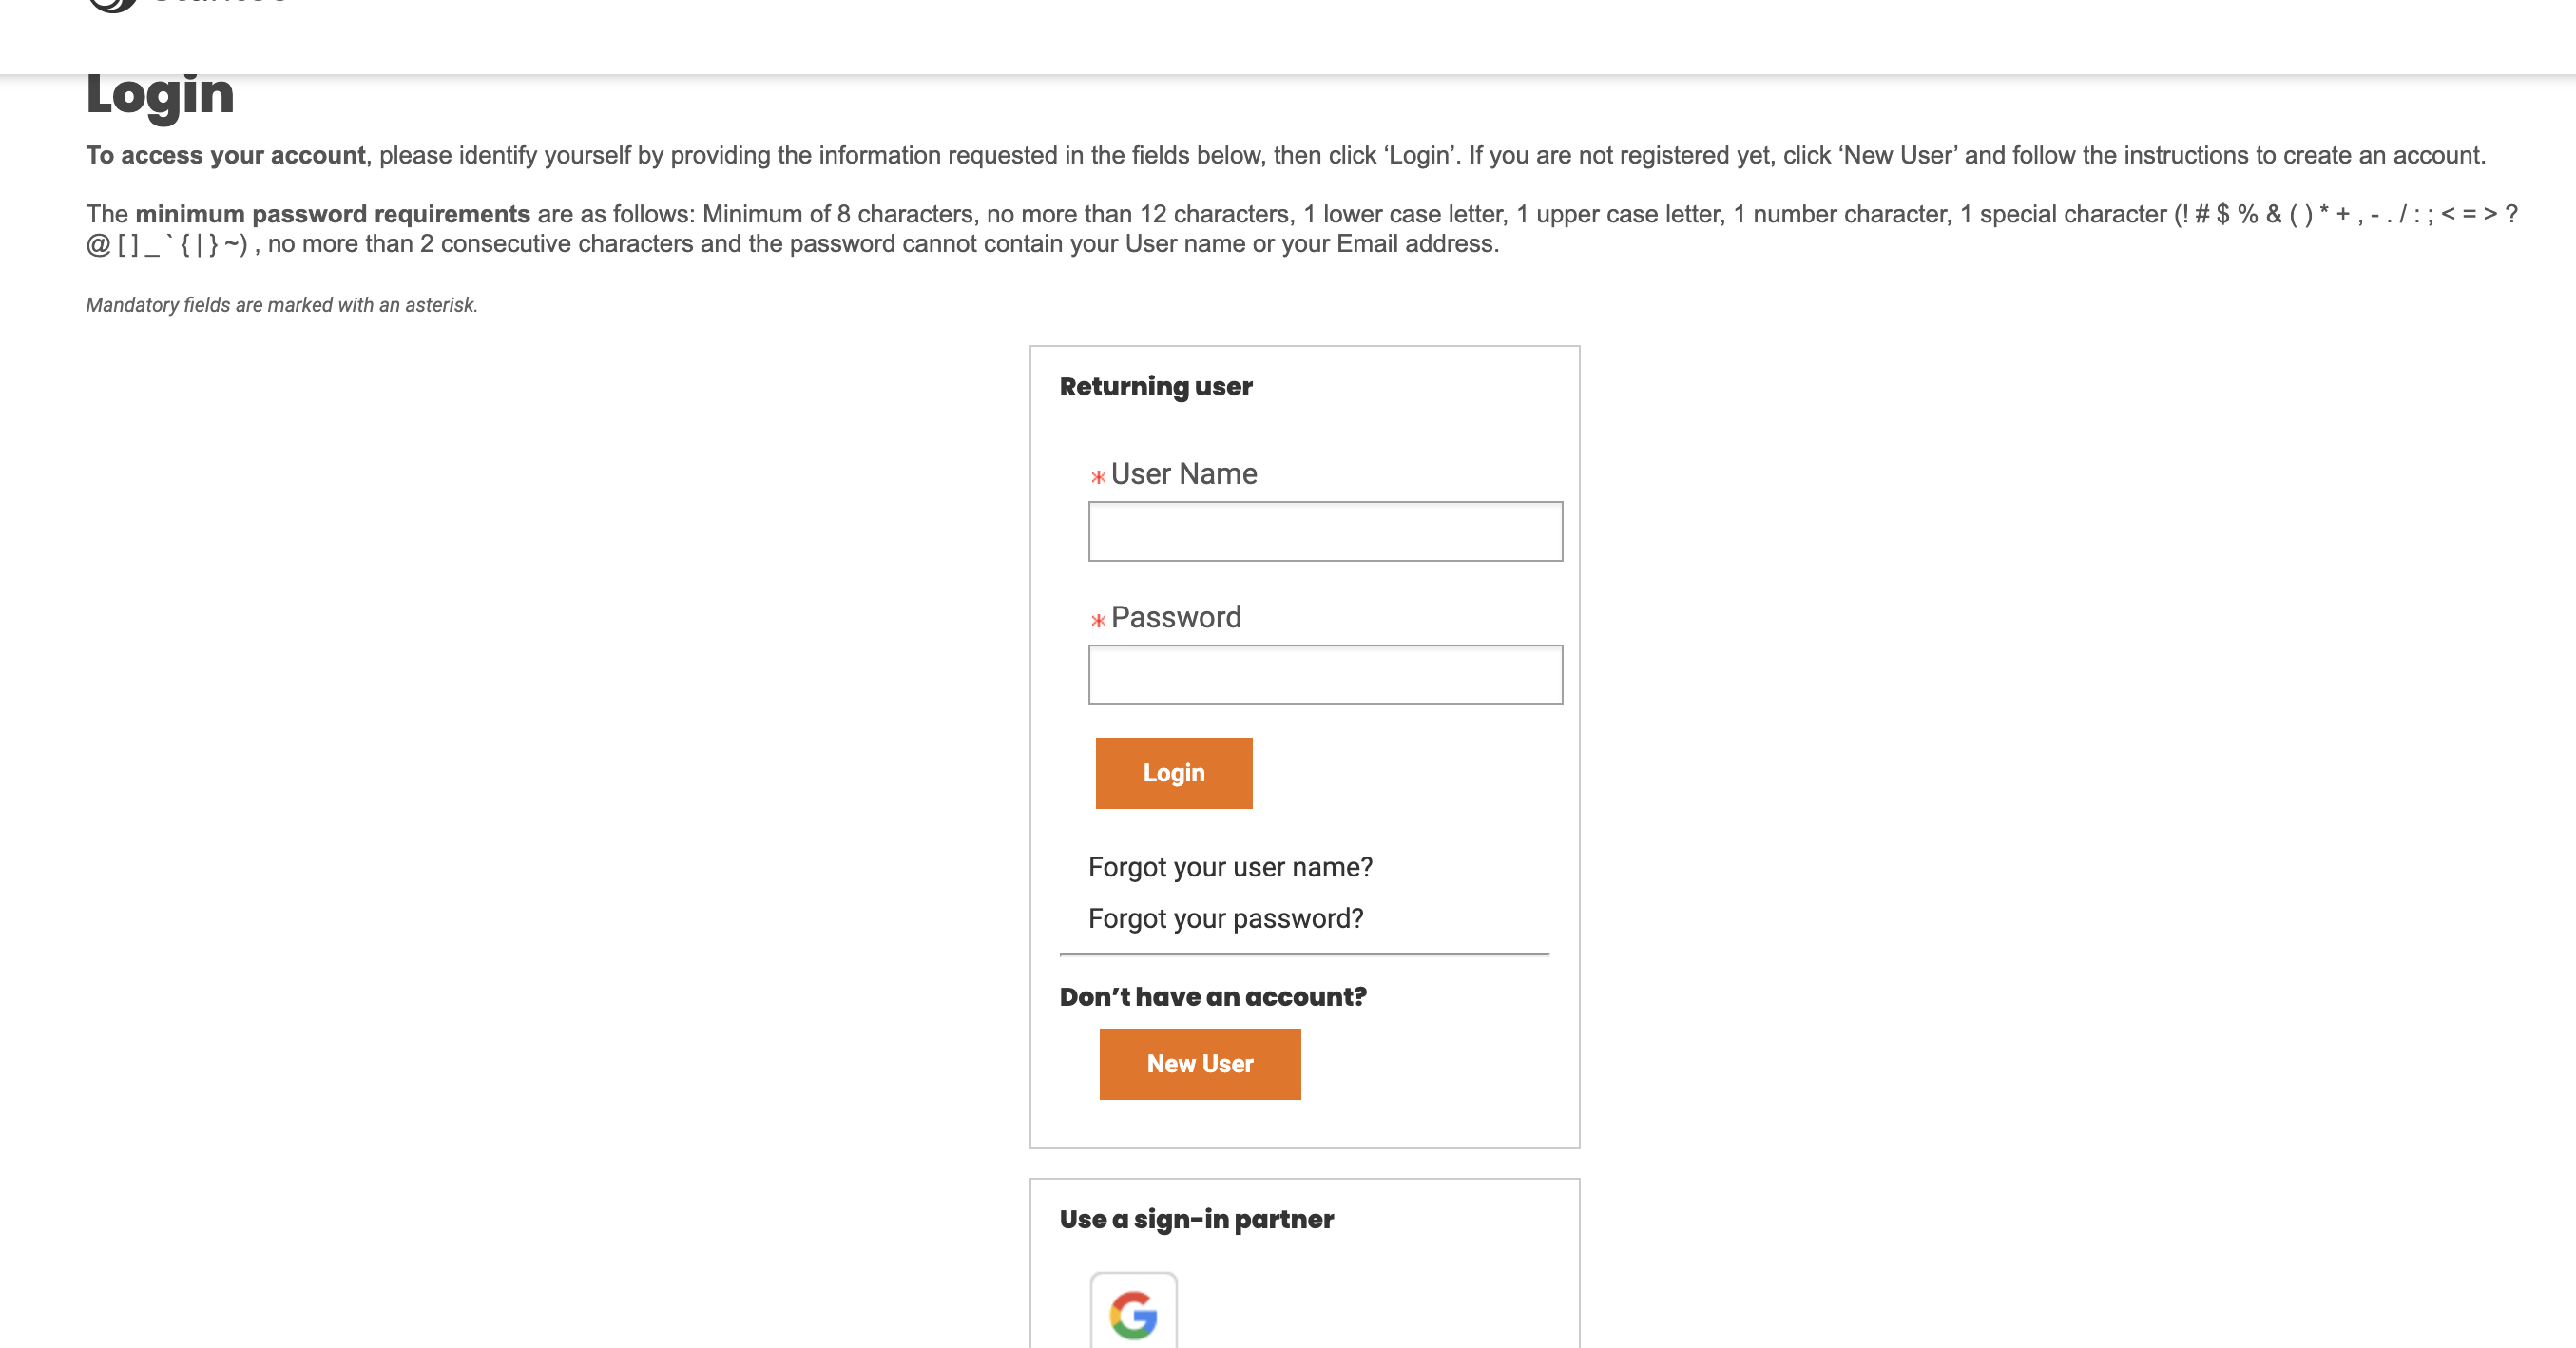2576x1348 pixels.
Task: Open the 'Forgot your password?' link
Action: [x=1225, y=919]
